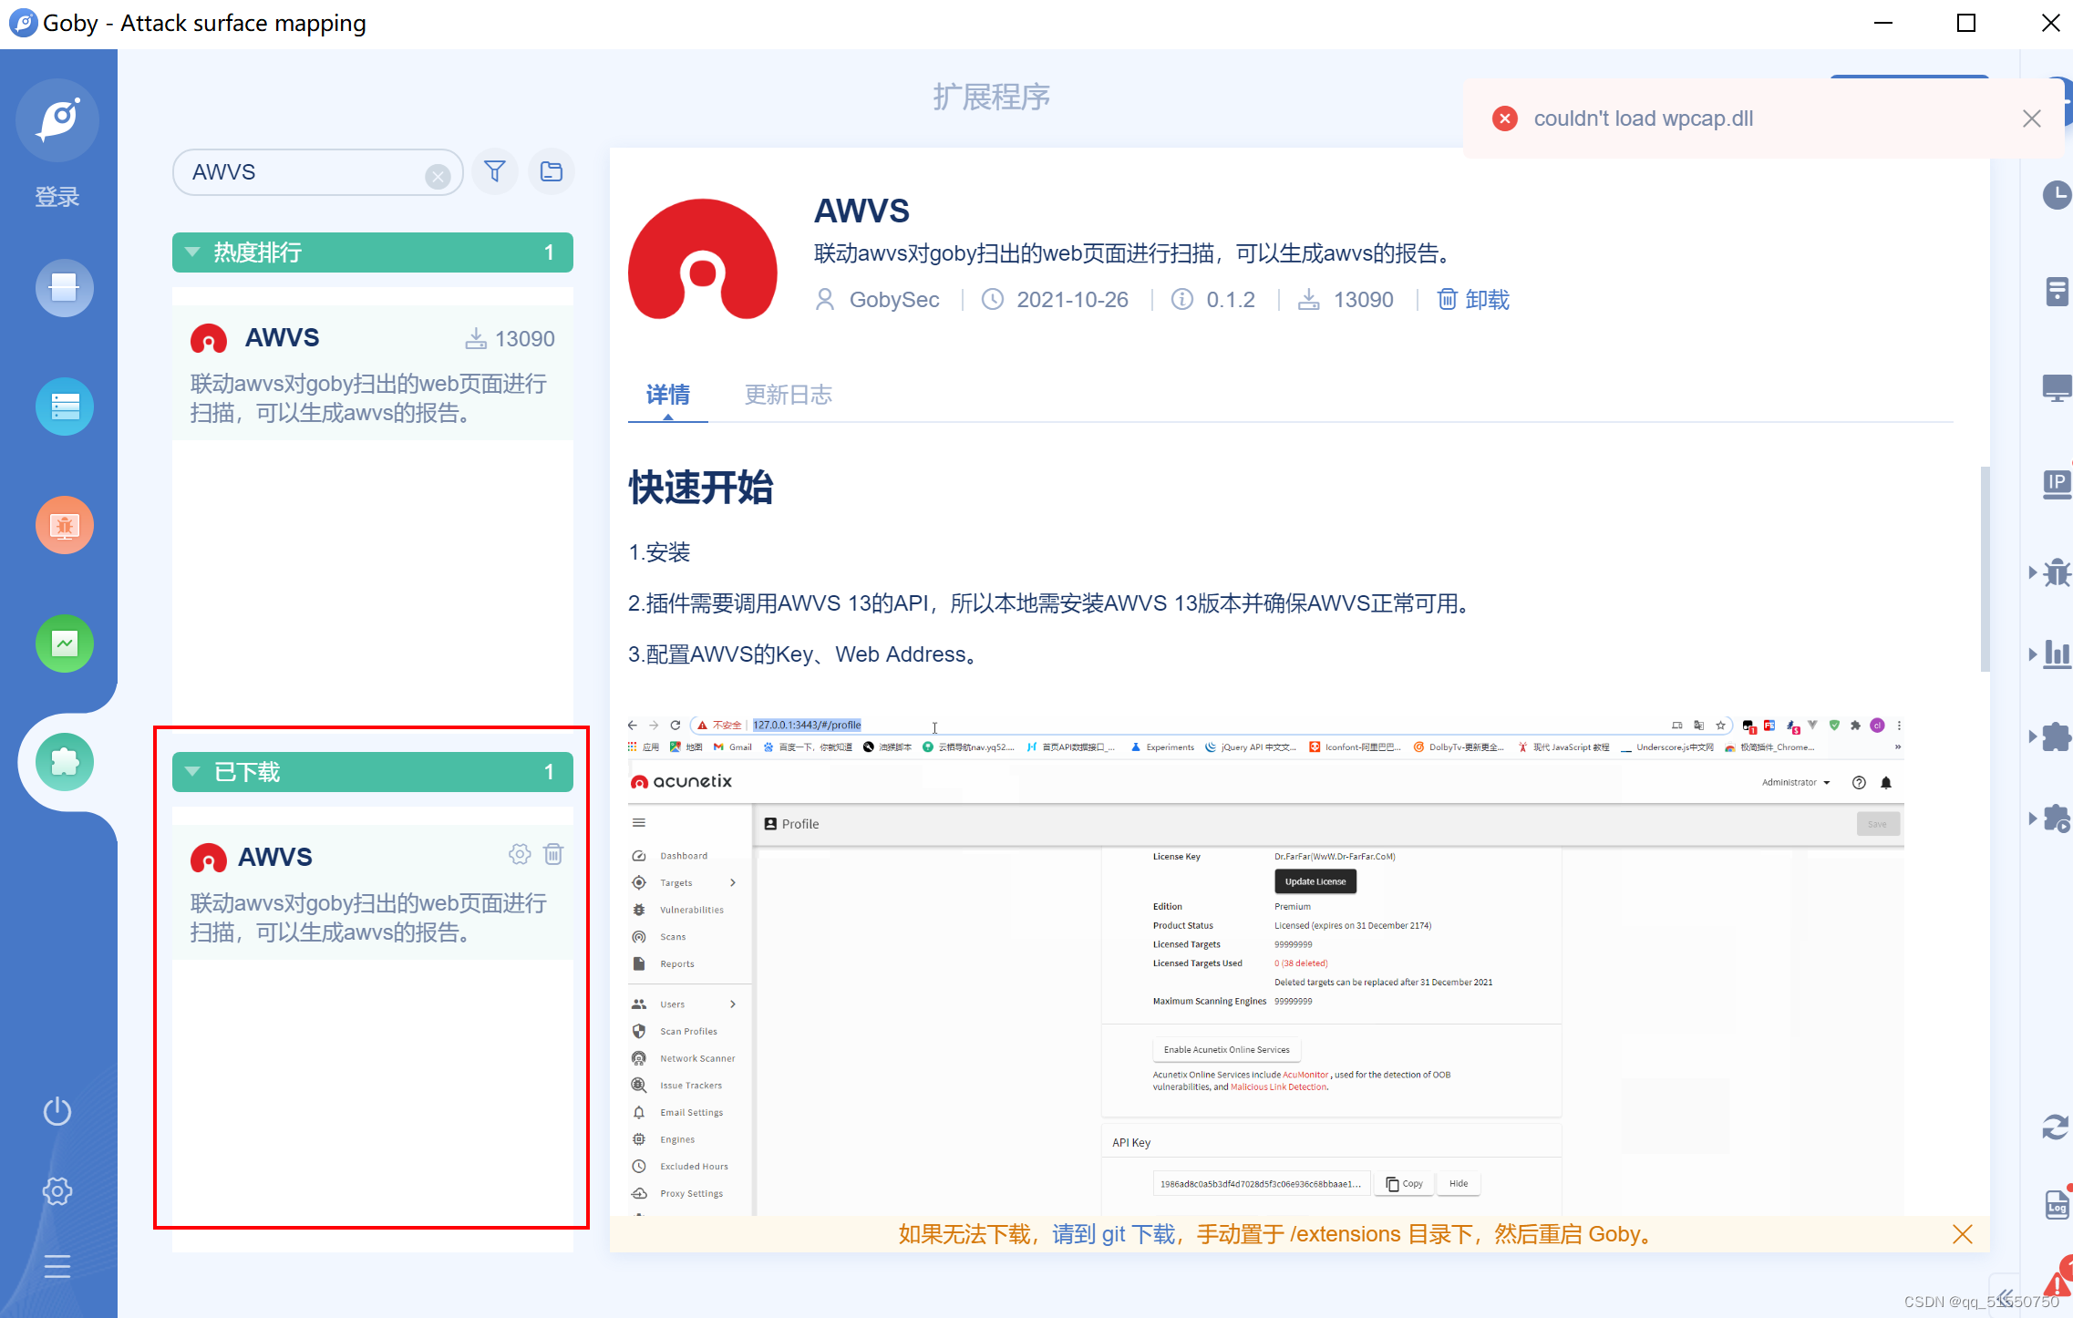Collapse the 热度排行 section
Screen dimensions: 2073x1318
click(x=192, y=252)
